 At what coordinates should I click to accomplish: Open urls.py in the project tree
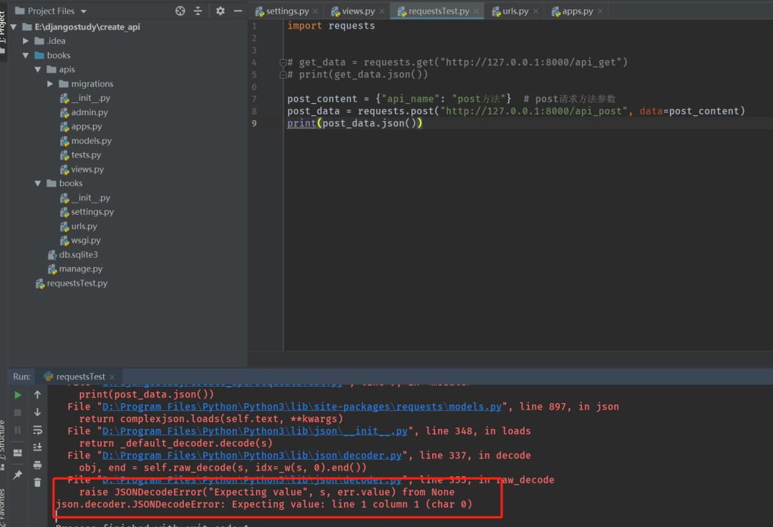(x=79, y=226)
